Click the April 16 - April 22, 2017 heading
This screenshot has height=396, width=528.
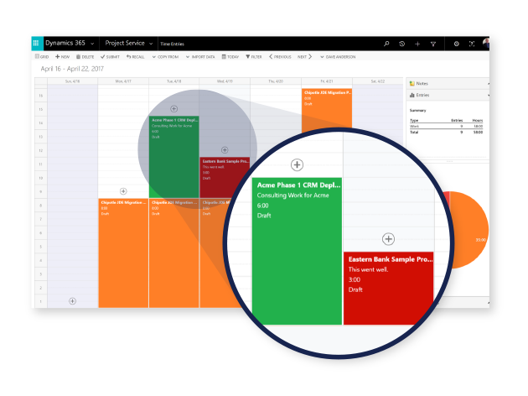pos(72,69)
